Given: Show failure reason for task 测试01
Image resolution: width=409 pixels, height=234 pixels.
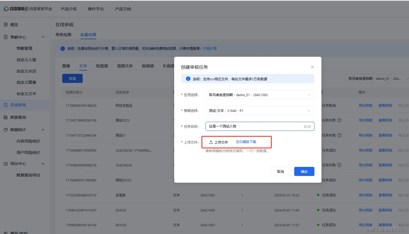Looking at the screenshot, I should (339, 135).
